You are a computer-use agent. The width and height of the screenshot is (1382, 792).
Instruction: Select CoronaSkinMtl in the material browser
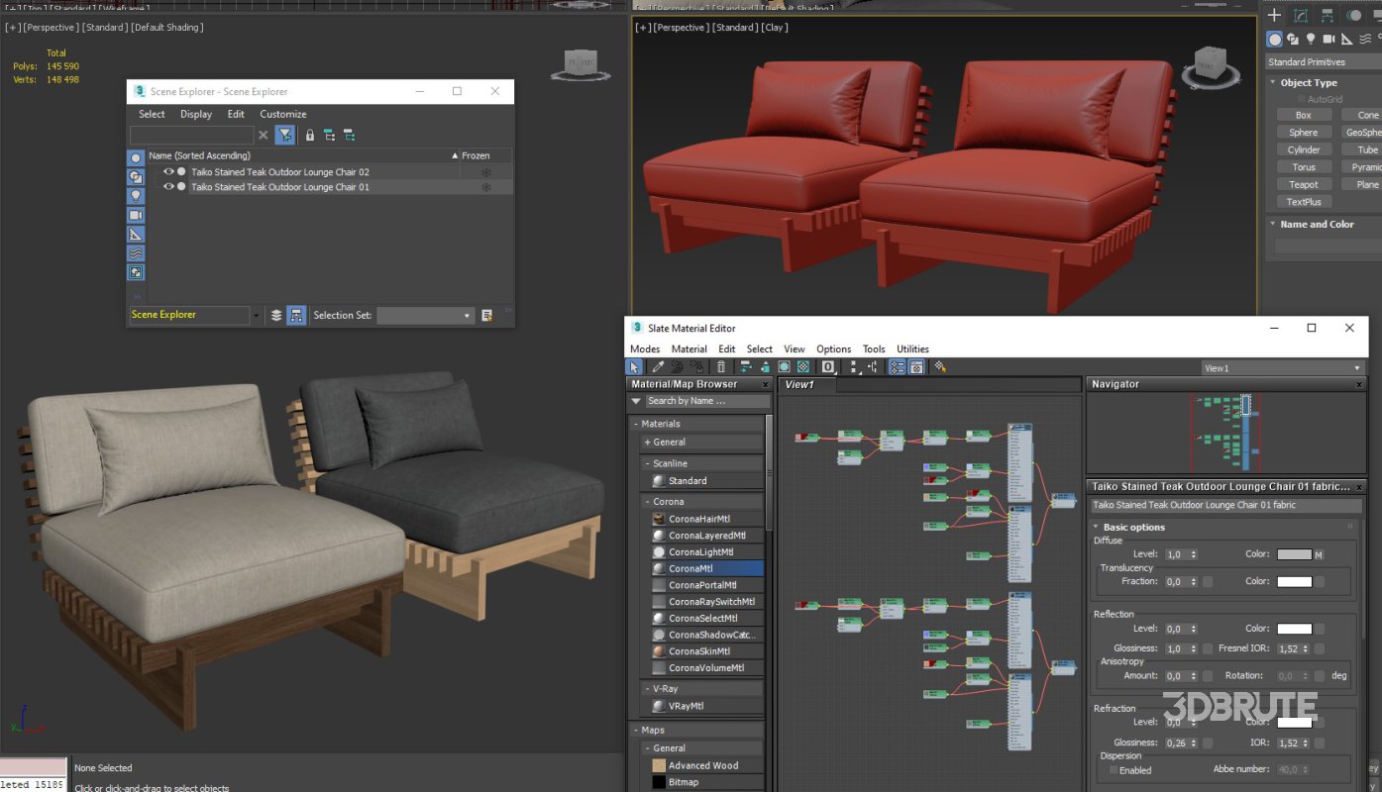[x=698, y=651]
